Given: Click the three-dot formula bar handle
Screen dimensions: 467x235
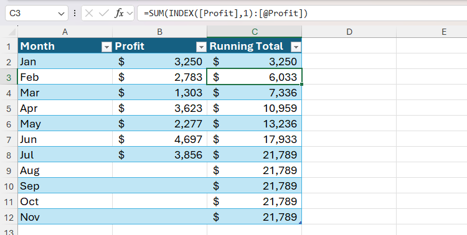Looking at the screenshot, I should click(x=75, y=13).
